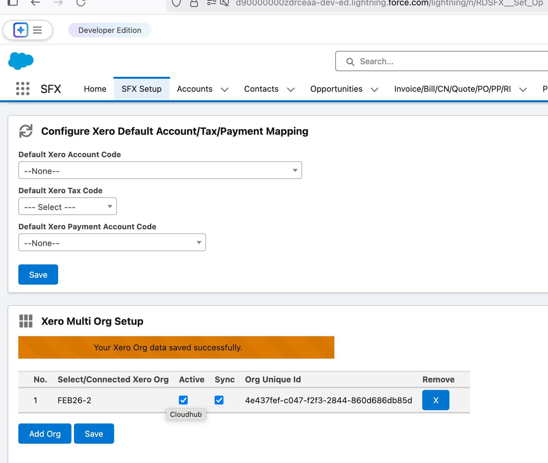Expand the Accounts tab chevron menu
548x463 pixels.
[x=225, y=90]
